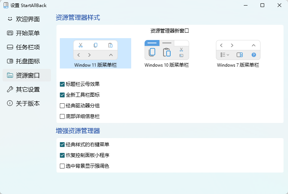Click the folder icon beside 资源窗口
288x194 pixels.
pyautogui.click(x=10, y=75)
